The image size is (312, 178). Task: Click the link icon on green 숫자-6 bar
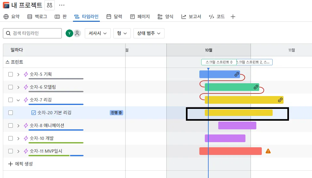point(256,87)
